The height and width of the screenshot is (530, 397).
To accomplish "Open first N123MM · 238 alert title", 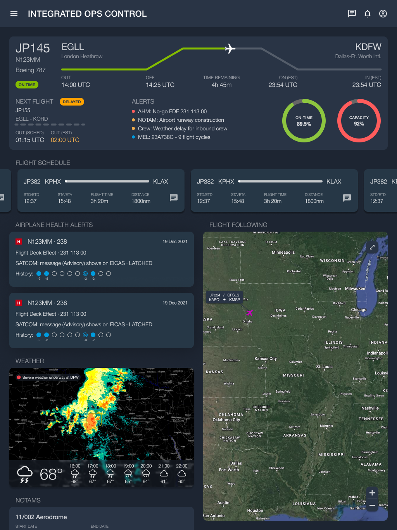I will click(x=47, y=241).
